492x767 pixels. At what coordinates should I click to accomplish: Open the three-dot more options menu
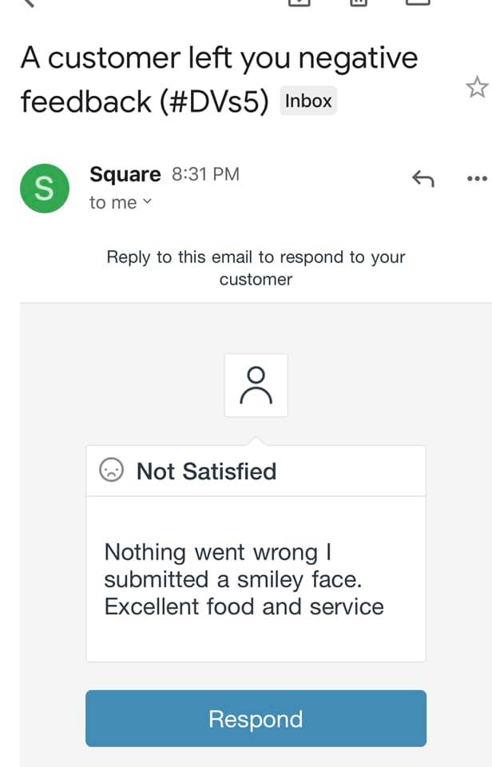click(x=478, y=178)
